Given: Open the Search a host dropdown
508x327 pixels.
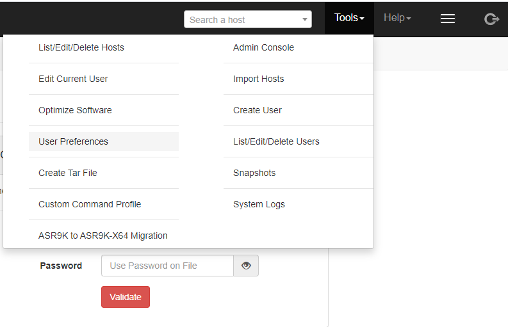Looking at the screenshot, I should tap(247, 20).
